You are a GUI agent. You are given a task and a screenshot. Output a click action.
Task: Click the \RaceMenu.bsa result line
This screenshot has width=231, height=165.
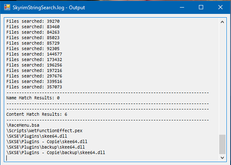(x=23, y=125)
